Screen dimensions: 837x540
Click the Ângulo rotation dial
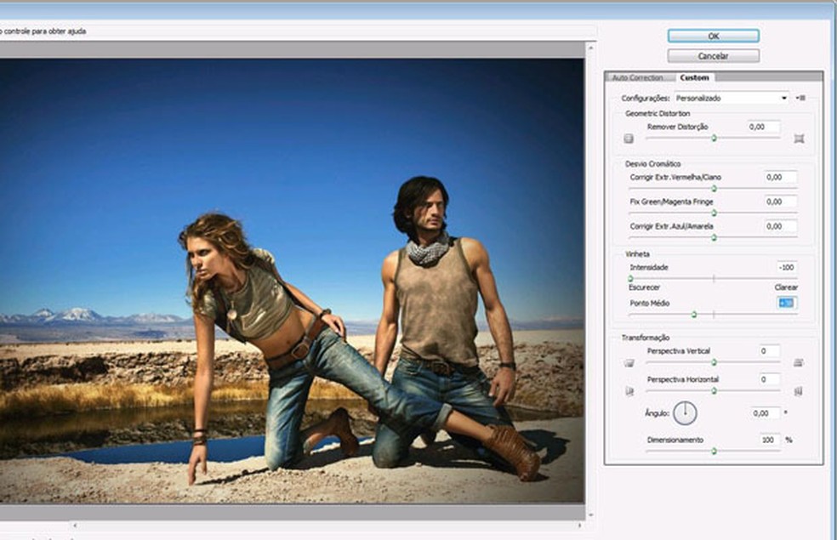685,413
